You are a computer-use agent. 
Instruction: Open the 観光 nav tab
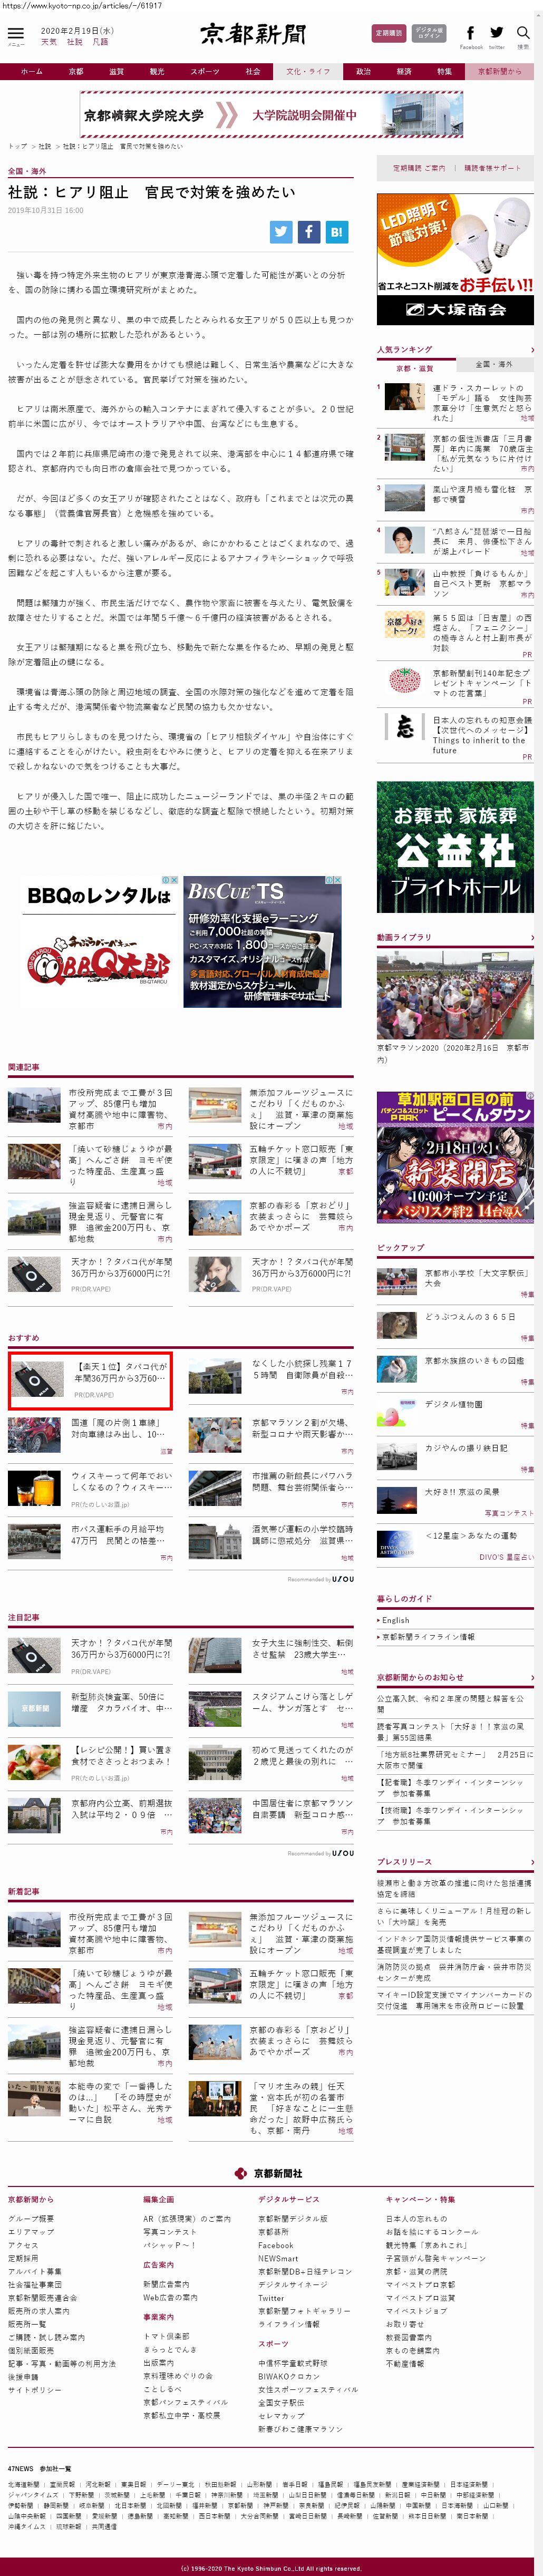click(x=156, y=71)
